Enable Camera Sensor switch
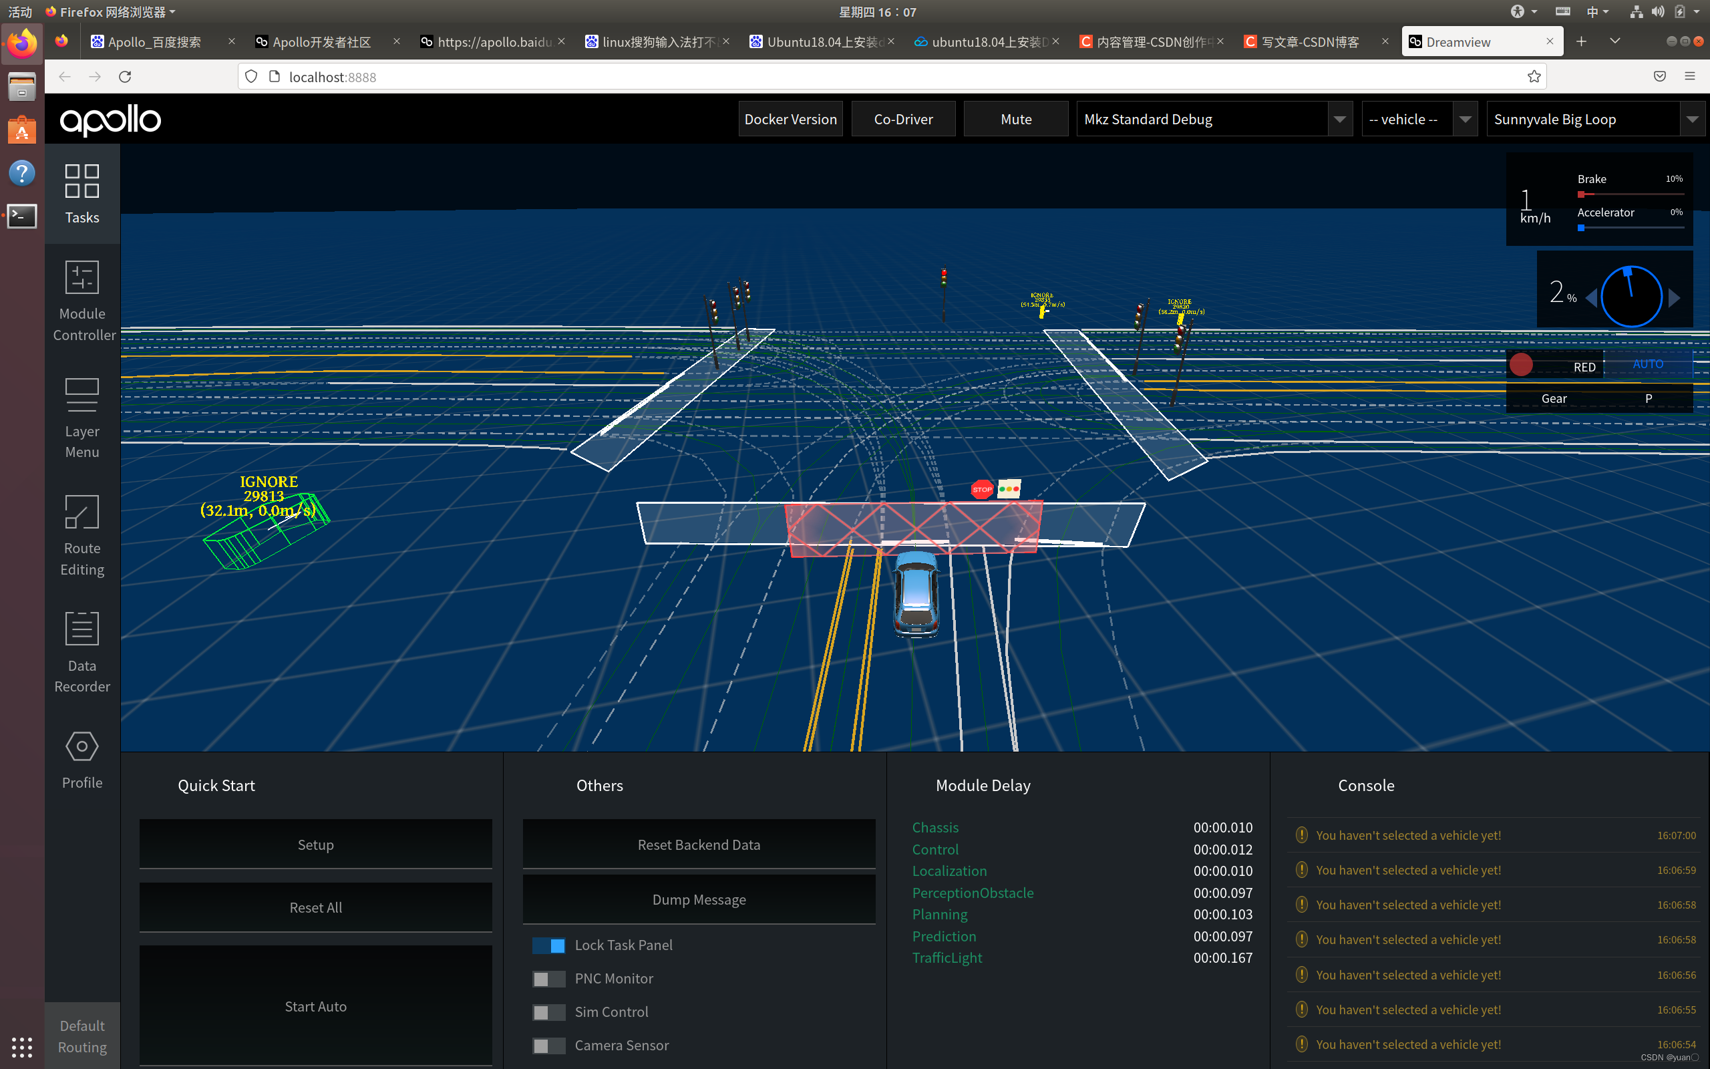This screenshot has width=1710, height=1069. [548, 1046]
